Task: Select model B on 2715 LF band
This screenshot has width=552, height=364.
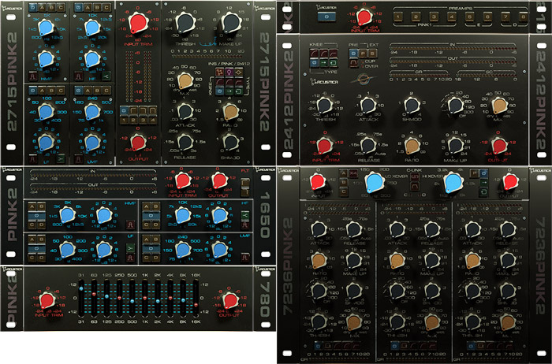Action: point(51,91)
